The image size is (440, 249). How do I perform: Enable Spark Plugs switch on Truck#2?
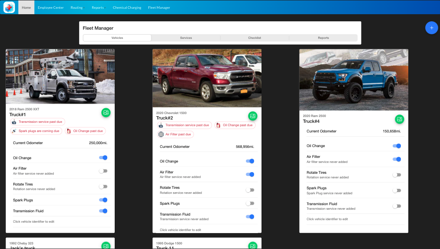[x=250, y=203]
